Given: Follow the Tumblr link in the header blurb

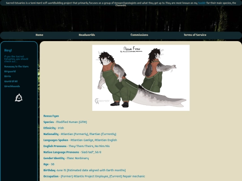Looking at the screenshot, I should [202, 3].
